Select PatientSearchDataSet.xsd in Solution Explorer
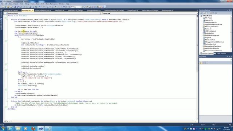233x131 pixels. 213,46
